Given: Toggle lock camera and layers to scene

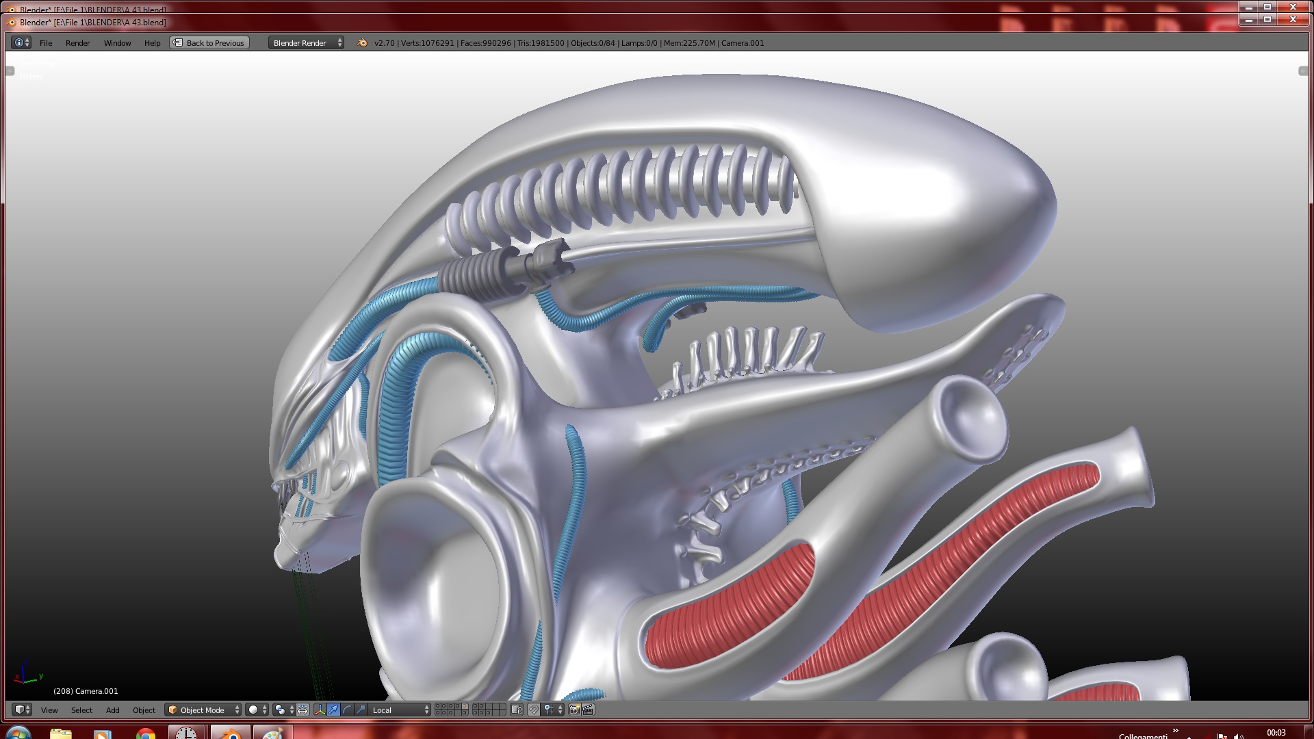Looking at the screenshot, I should 517,710.
